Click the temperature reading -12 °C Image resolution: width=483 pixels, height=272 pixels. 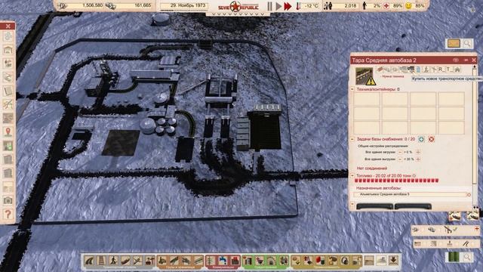[x=311, y=5]
